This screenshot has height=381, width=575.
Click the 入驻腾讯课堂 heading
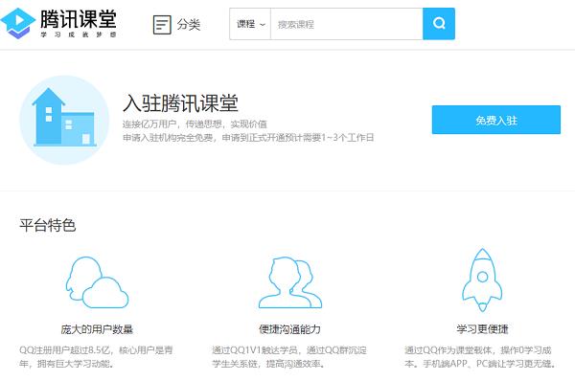tap(180, 103)
